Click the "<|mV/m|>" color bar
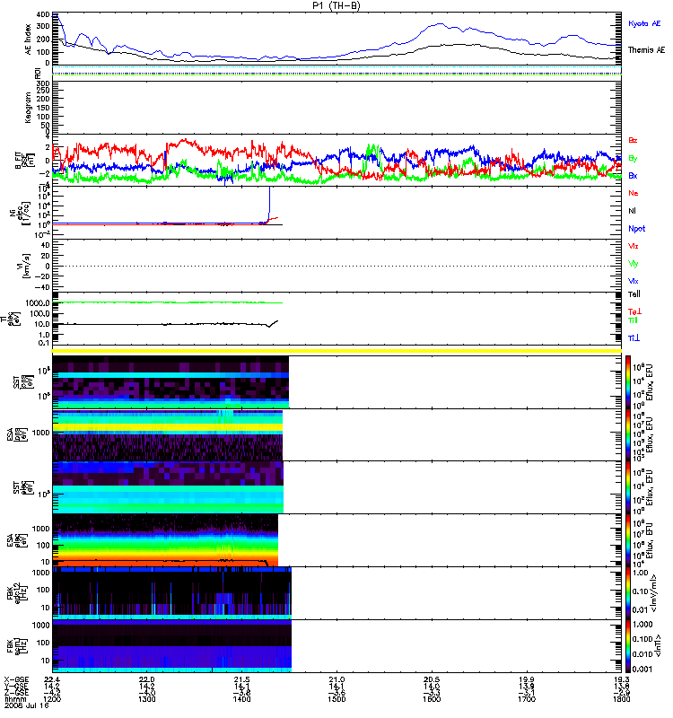The height and width of the screenshot is (718, 673). (x=627, y=592)
